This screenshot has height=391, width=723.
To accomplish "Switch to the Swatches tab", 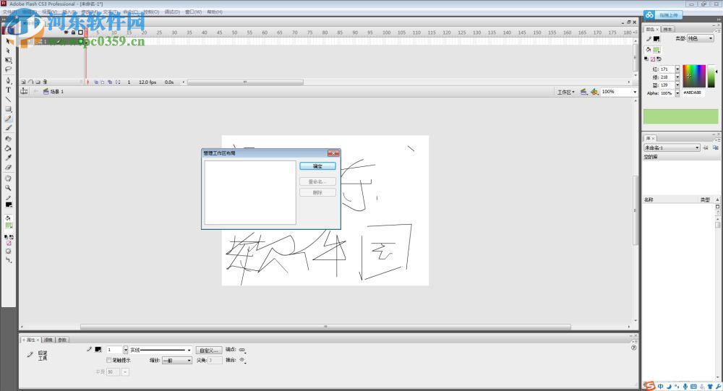I will click(x=667, y=29).
